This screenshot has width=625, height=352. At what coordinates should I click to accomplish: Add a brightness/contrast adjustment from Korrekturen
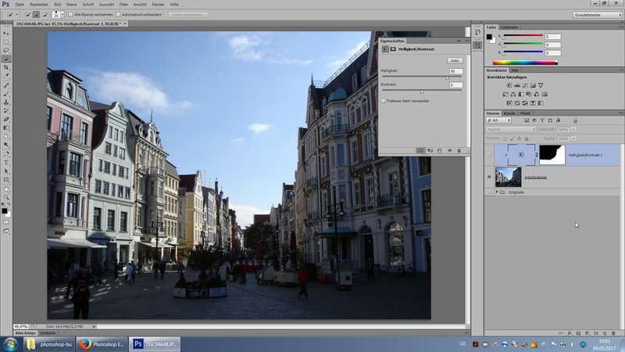coord(509,85)
